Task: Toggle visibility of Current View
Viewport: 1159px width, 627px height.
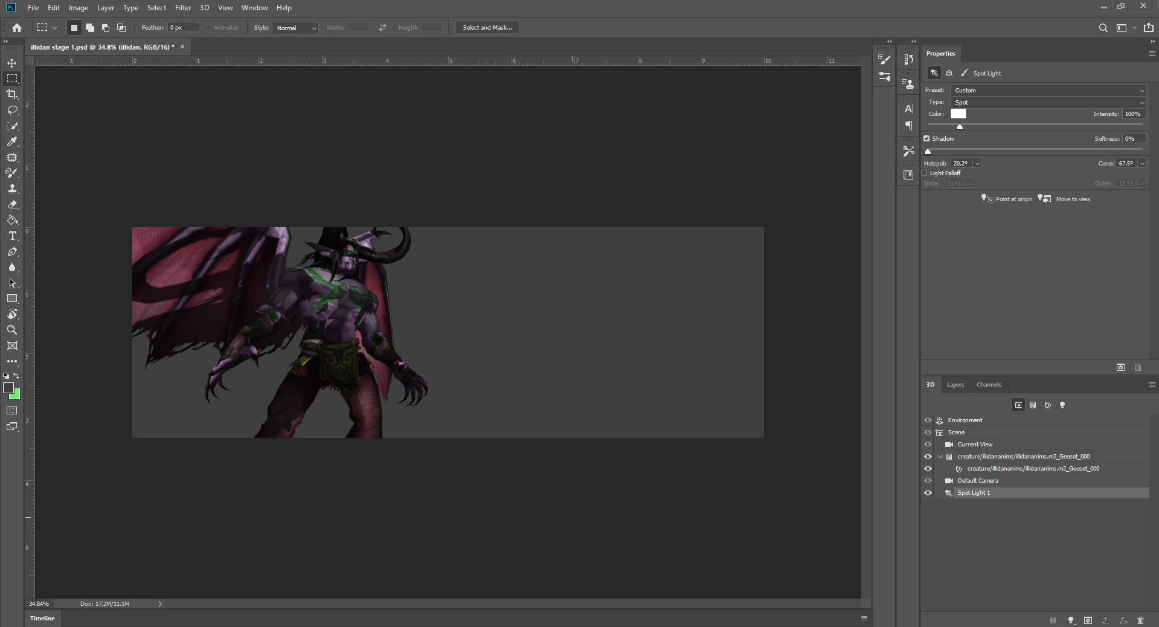Action: pos(928,445)
